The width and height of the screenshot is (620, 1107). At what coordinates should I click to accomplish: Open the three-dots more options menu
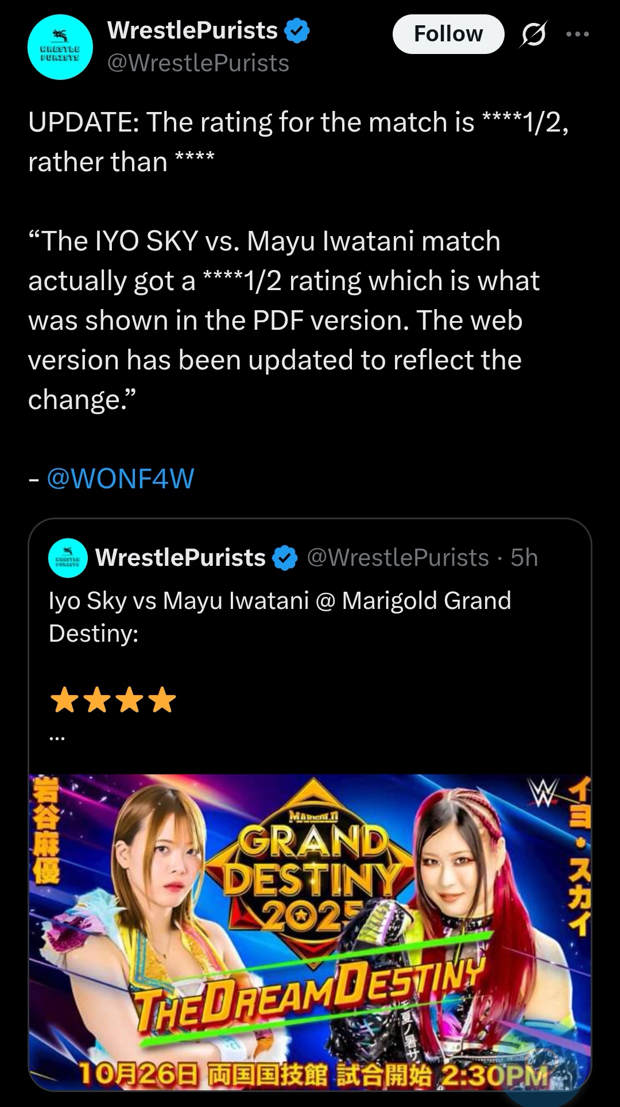578,34
